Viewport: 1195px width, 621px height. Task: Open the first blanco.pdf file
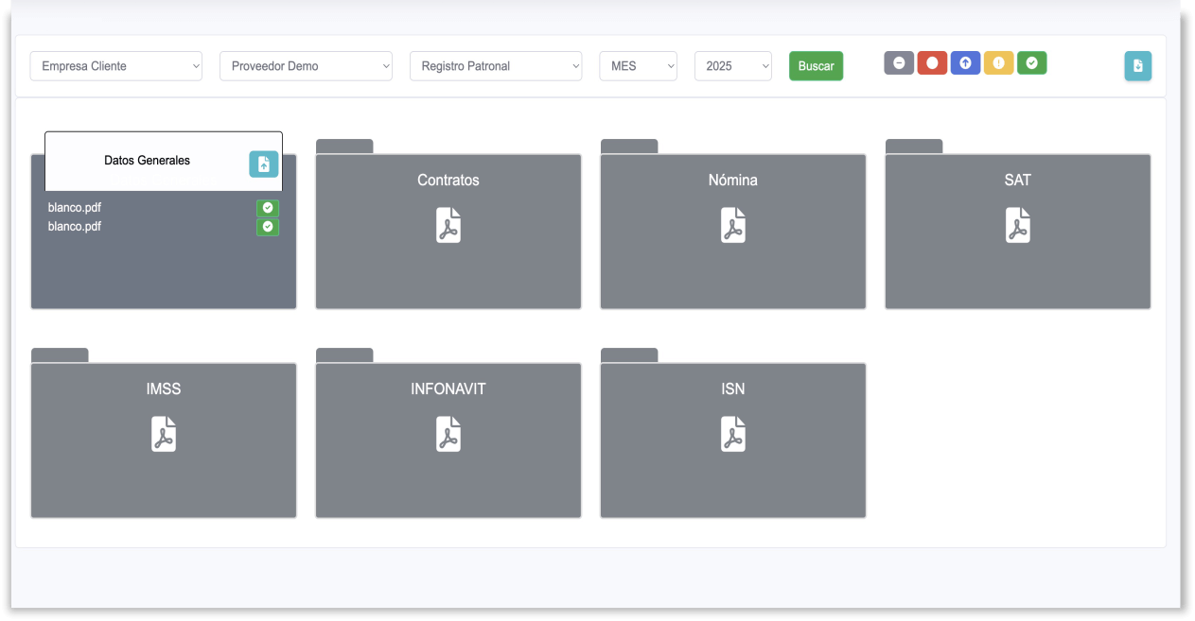coord(75,208)
